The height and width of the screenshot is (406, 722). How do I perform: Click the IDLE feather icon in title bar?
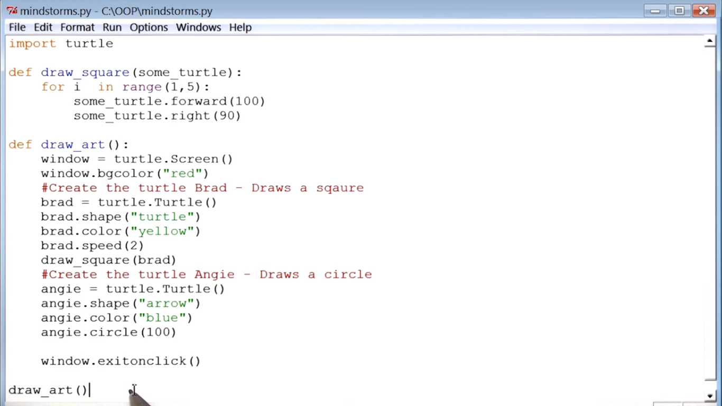point(12,11)
